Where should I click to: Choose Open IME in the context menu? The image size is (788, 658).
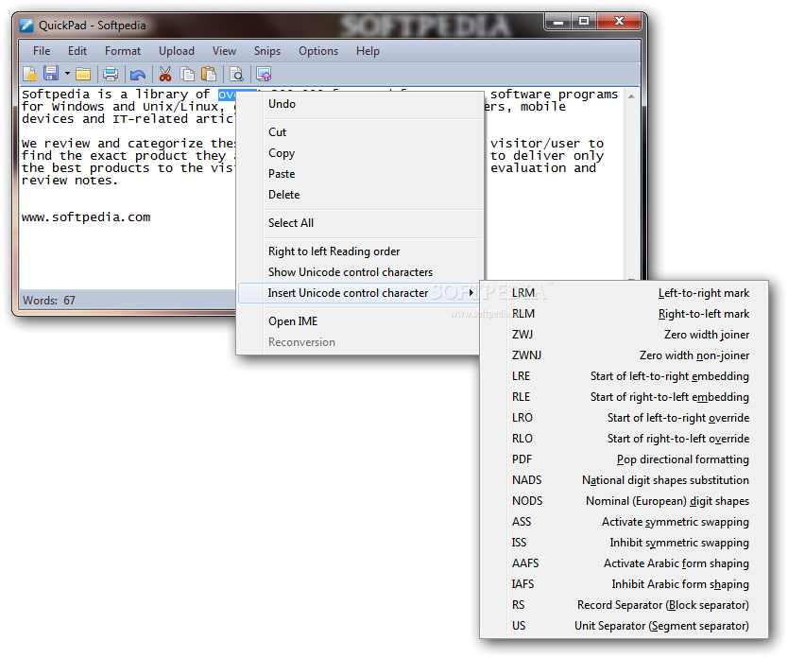coord(359,321)
